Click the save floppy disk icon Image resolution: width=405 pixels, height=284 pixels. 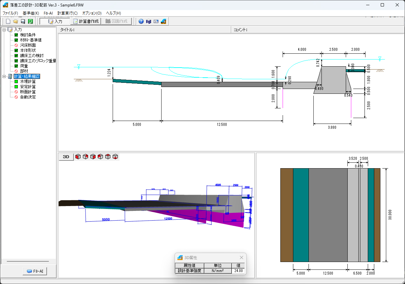point(23,21)
